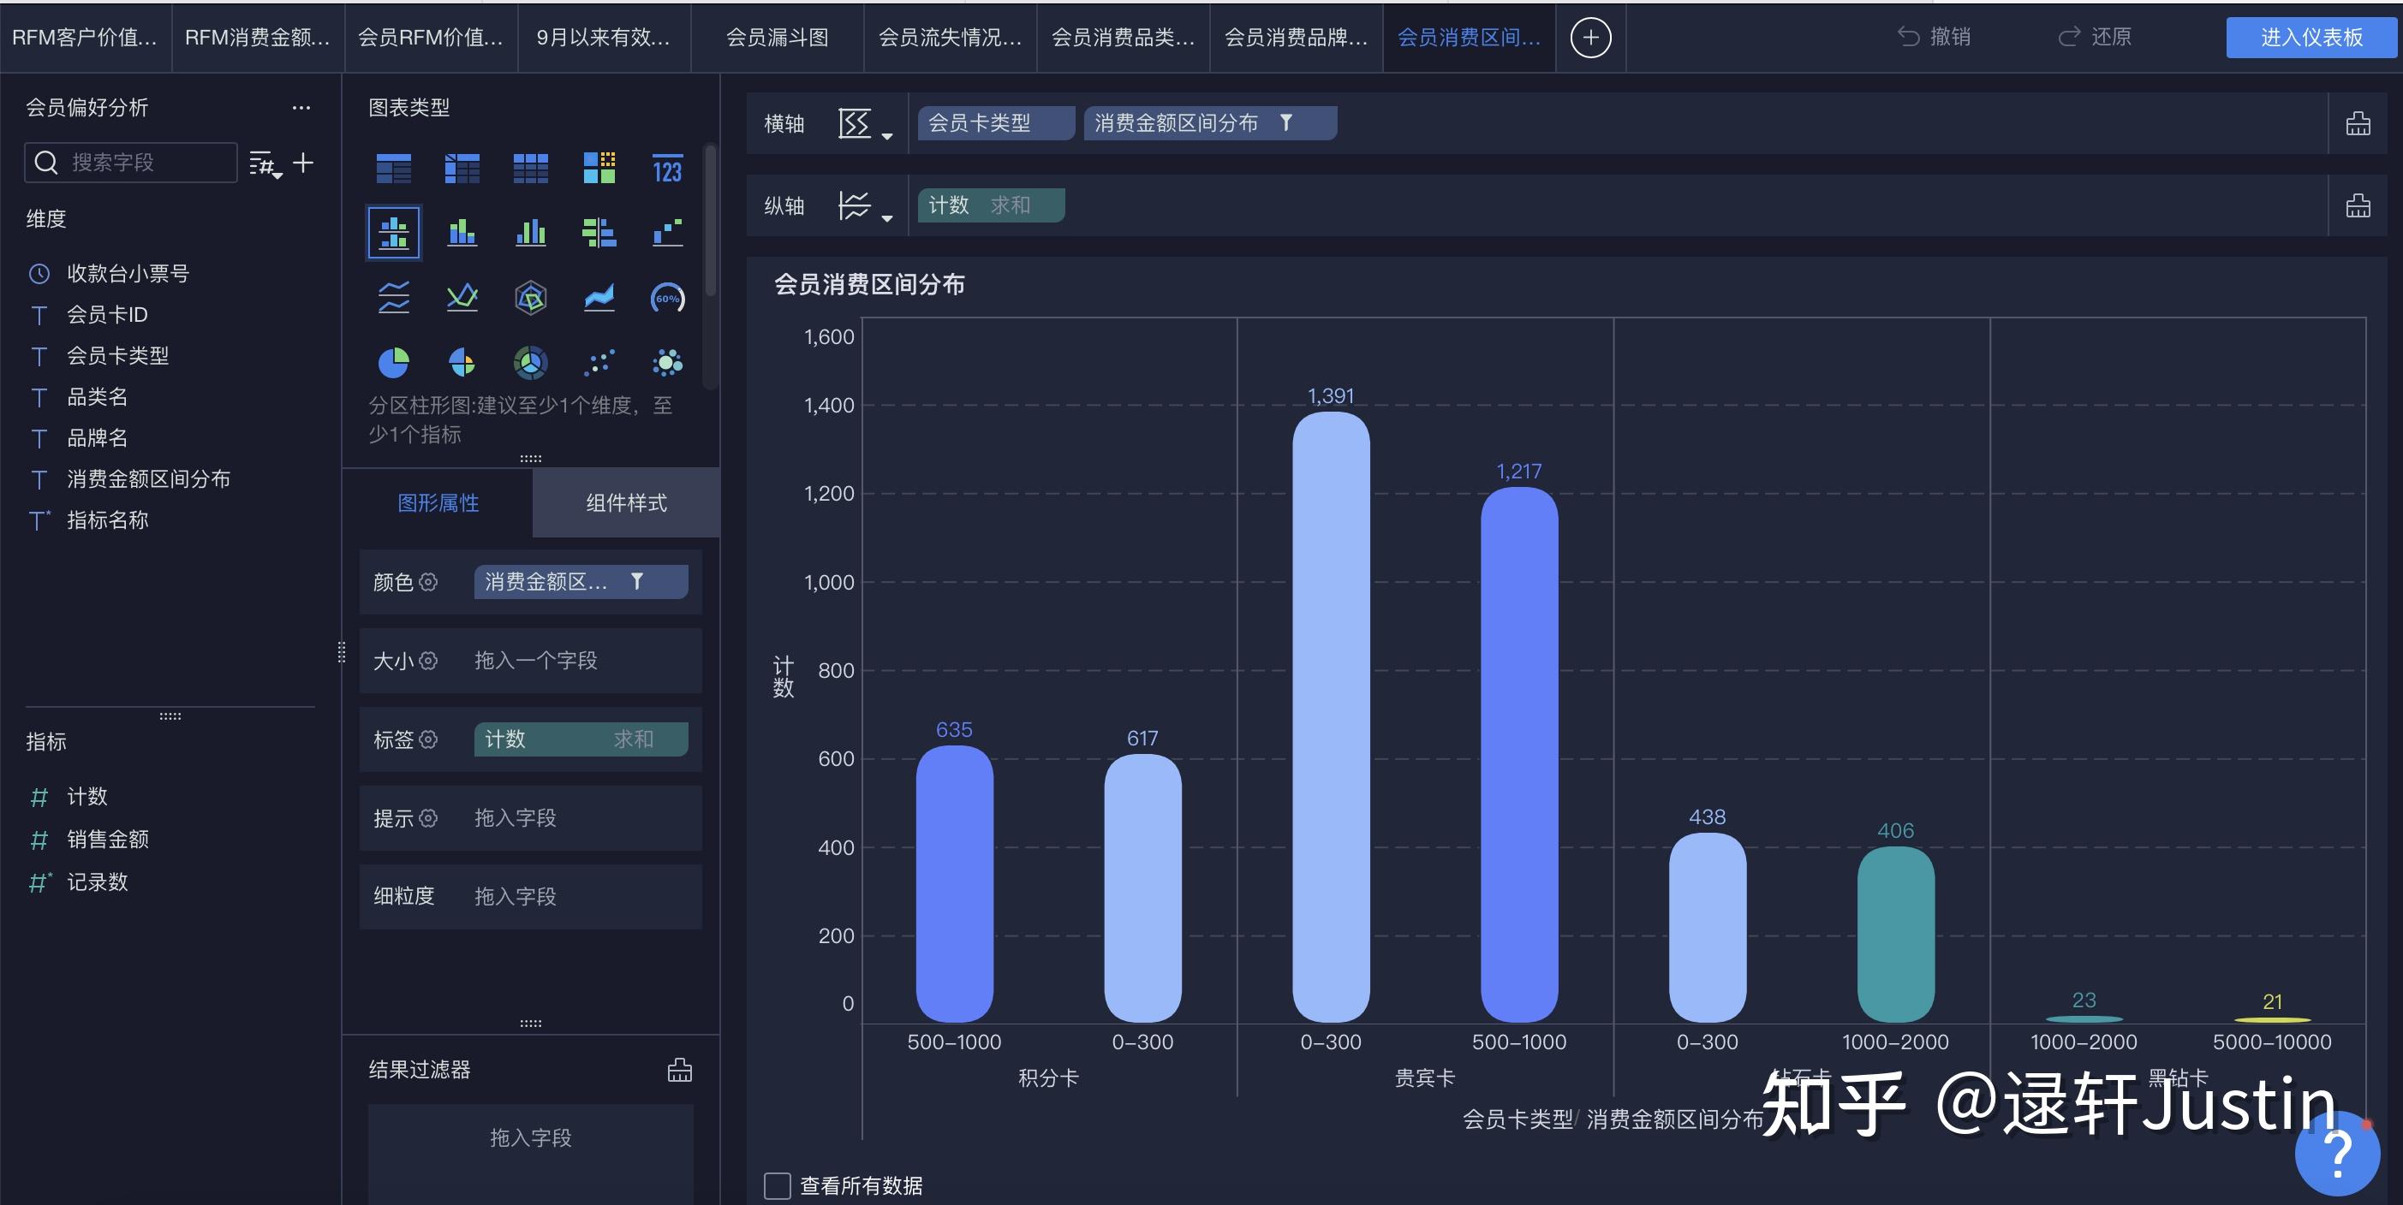The height and width of the screenshot is (1205, 2403).
Task: Select the area chart type icon
Action: [x=599, y=297]
